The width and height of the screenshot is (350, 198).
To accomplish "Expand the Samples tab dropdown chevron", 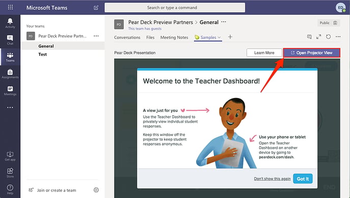I will [219, 37].
